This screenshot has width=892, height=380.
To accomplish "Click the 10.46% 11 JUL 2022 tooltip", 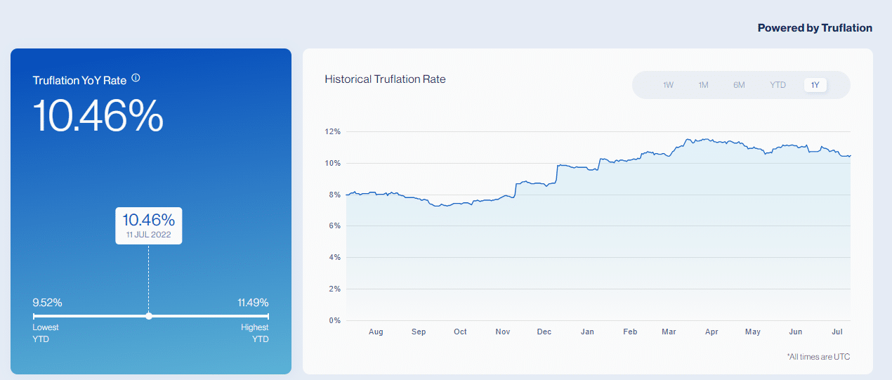I will pos(149,225).
